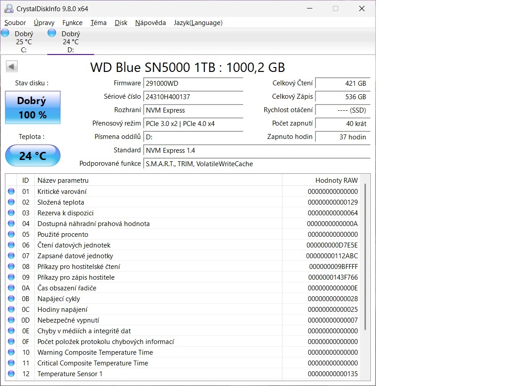Open the Jazyk(Language) menu
Viewport: 514px width, 386px height.
[x=198, y=23]
